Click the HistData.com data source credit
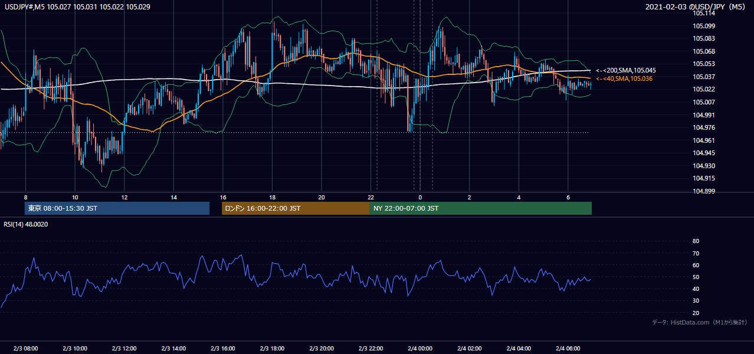 [699, 322]
